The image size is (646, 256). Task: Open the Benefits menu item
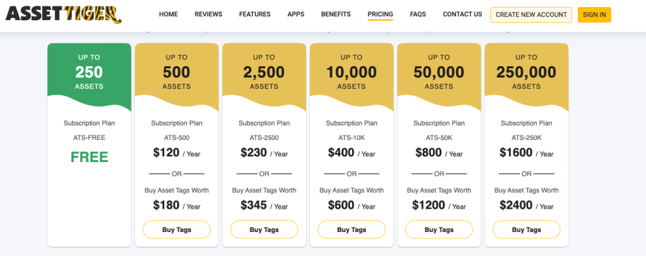(x=336, y=15)
